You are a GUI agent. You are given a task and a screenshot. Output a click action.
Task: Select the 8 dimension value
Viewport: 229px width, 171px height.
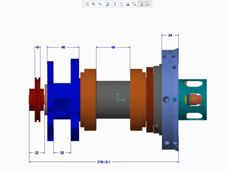coord(37,47)
